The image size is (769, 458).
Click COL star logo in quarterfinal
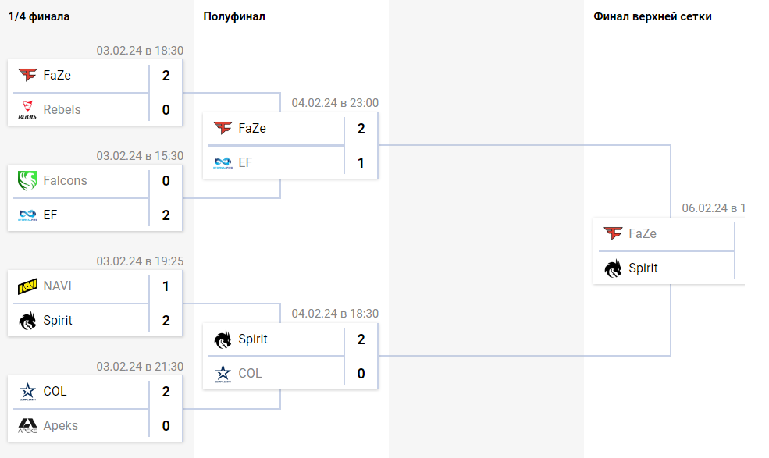pyautogui.click(x=27, y=392)
